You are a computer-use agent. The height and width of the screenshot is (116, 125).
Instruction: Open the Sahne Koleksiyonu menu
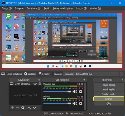coord(62,8)
